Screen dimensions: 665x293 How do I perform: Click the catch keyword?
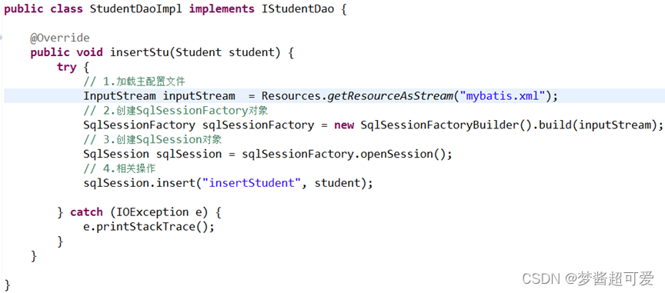click(86, 212)
